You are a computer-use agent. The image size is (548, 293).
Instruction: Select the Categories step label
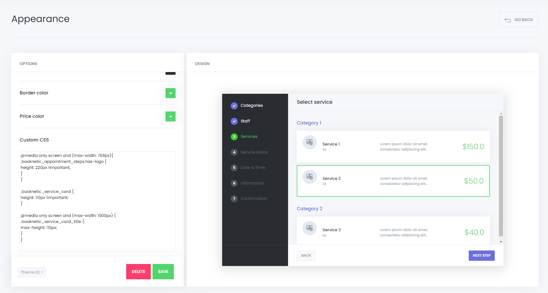point(252,105)
